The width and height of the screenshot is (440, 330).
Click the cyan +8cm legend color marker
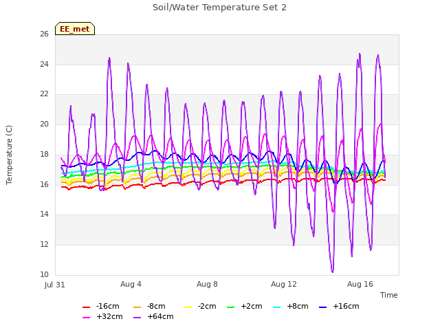[x=276, y=307]
